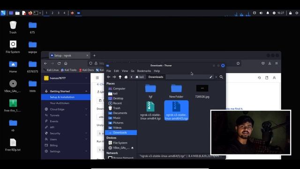300x169 pixels.
Task: Reload the page in Firefox
Action: [x=59, y=63]
